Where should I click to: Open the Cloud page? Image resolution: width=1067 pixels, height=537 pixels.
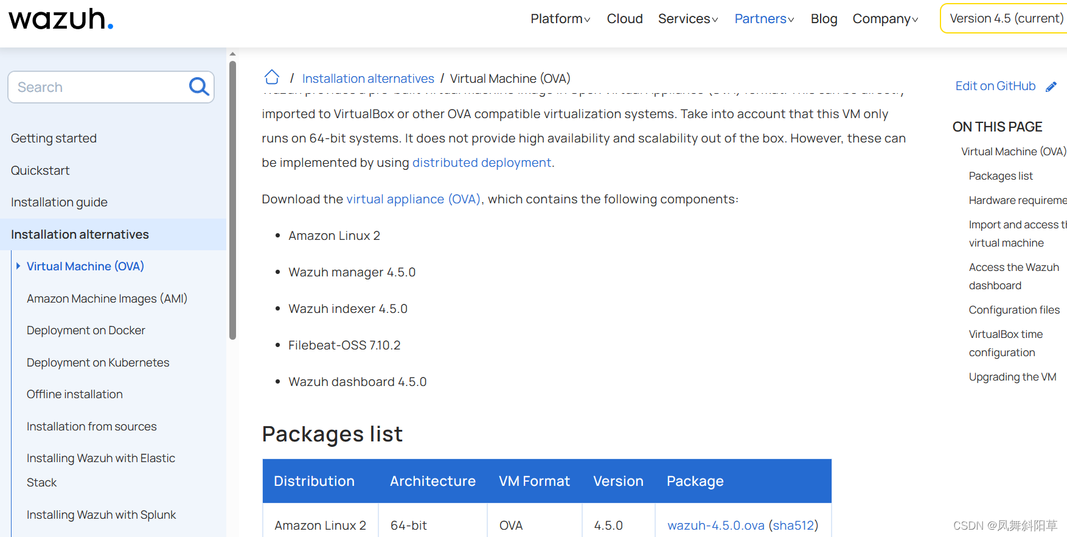pos(625,19)
